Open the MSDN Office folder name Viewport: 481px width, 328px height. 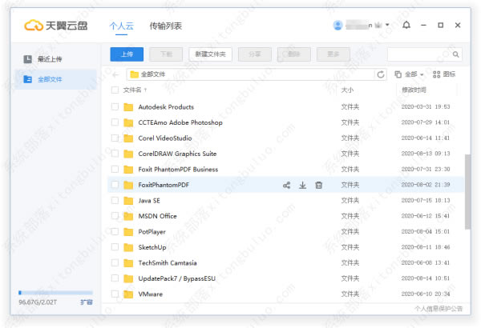pyautogui.click(x=157, y=216)
